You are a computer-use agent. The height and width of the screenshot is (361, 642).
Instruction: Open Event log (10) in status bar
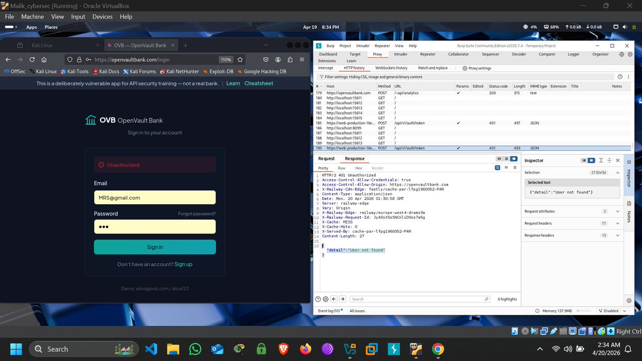point(328,311)
